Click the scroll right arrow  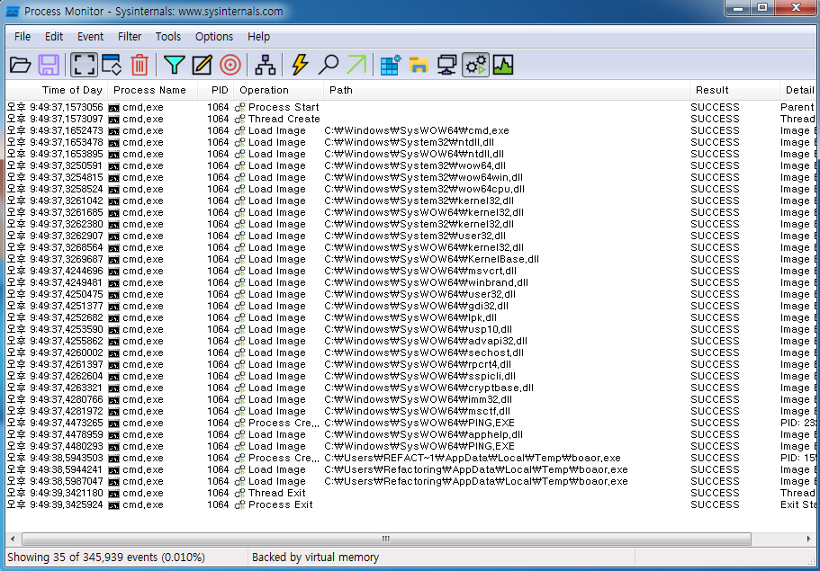[808, 539]
